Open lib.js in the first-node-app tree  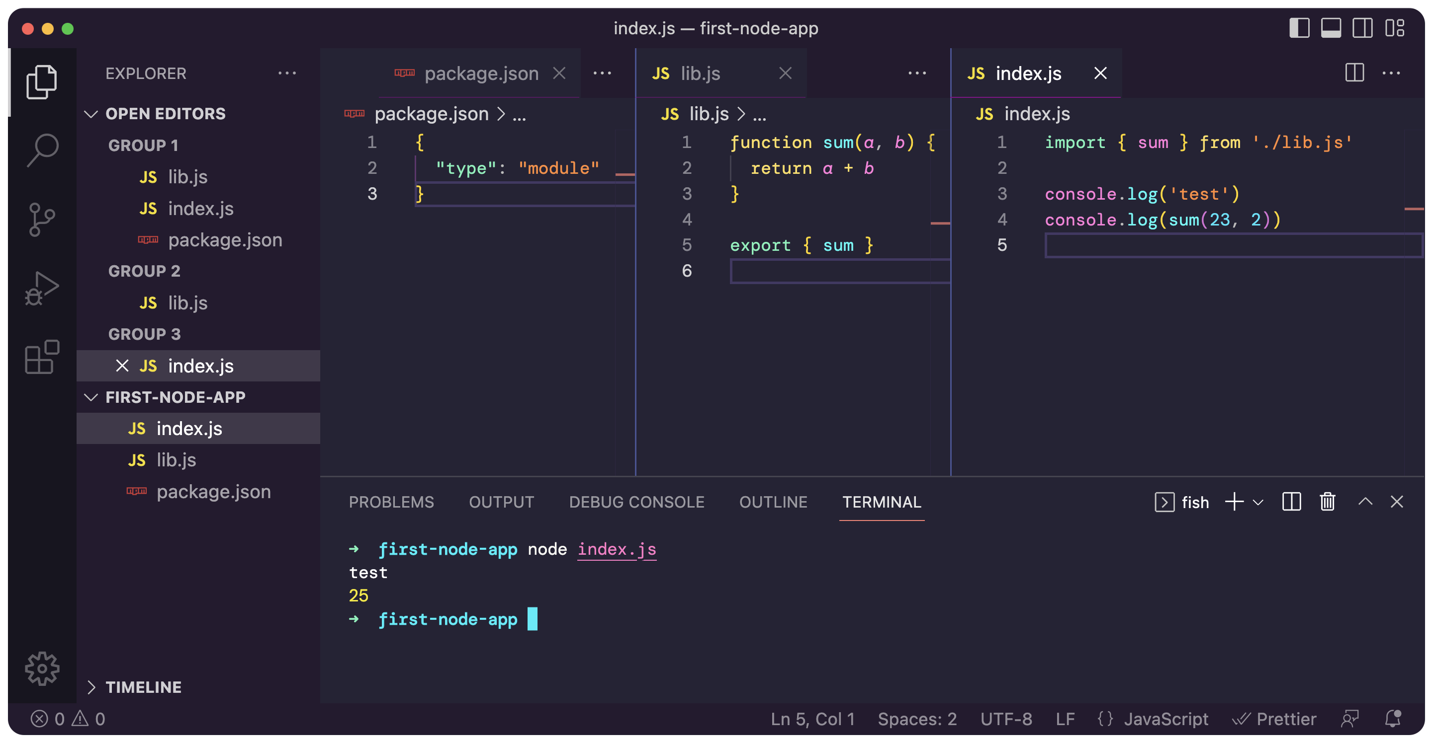[x=176, y=460]
